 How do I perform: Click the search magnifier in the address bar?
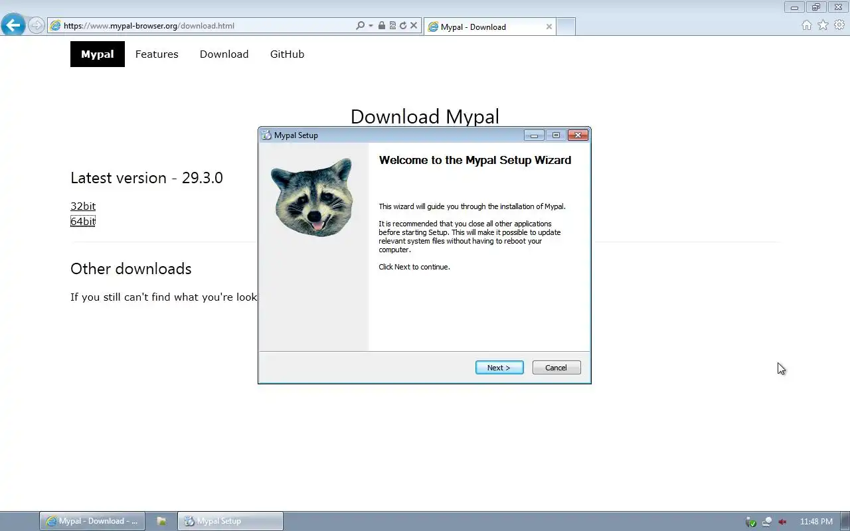360,26
